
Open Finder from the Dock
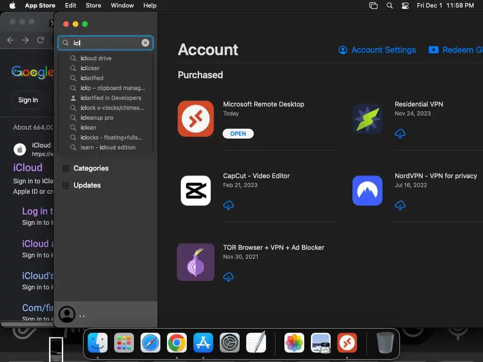pyautogui.click(x=97, y=343)
